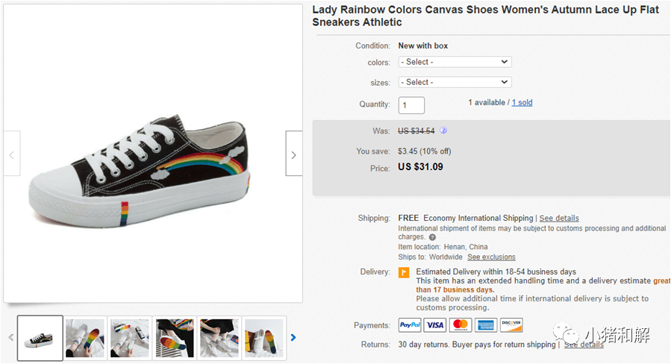
Task: Open the colors Select dropdown
Action: point(455,62)
